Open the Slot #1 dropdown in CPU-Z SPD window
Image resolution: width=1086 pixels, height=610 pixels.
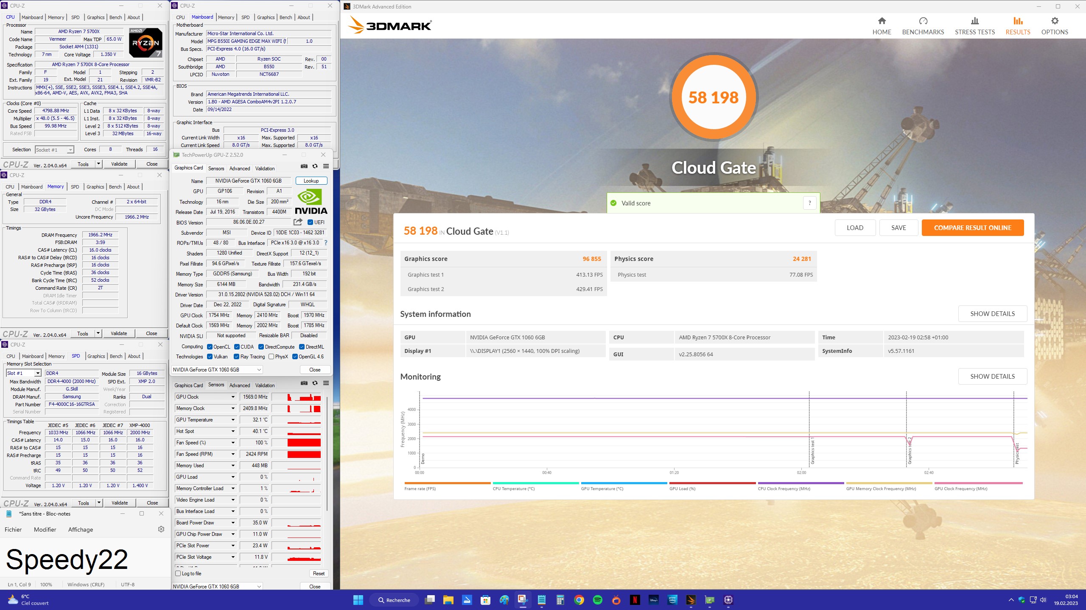point(23,373)
